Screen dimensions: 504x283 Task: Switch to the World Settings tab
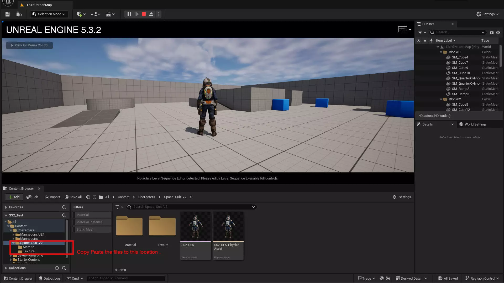click(475, 124)
